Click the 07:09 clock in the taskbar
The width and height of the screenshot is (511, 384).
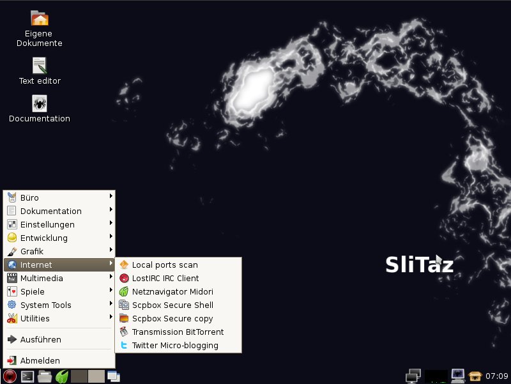coord(497,376)
